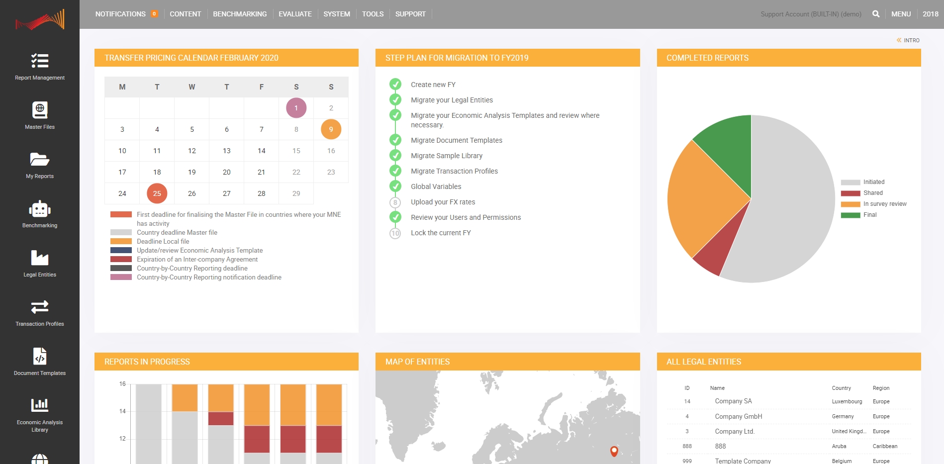Image resolution: width=944 pixels, height=464 pixels.
Task: Change fiscal year 2018 selector
Action: coord(931,14)
